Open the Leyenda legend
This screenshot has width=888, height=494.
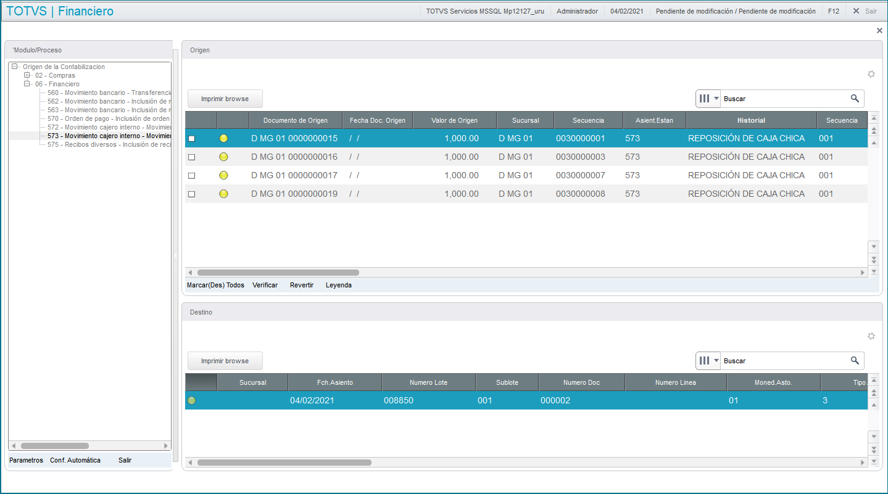click(x=339, y=286)
